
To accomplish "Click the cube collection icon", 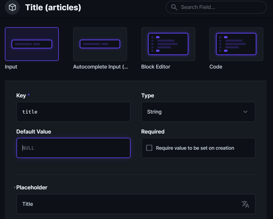I will tap(12, 7).
